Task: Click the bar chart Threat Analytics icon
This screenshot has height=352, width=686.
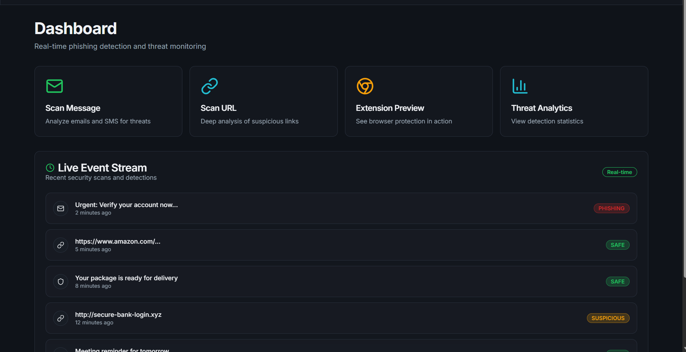Action: 520,86
